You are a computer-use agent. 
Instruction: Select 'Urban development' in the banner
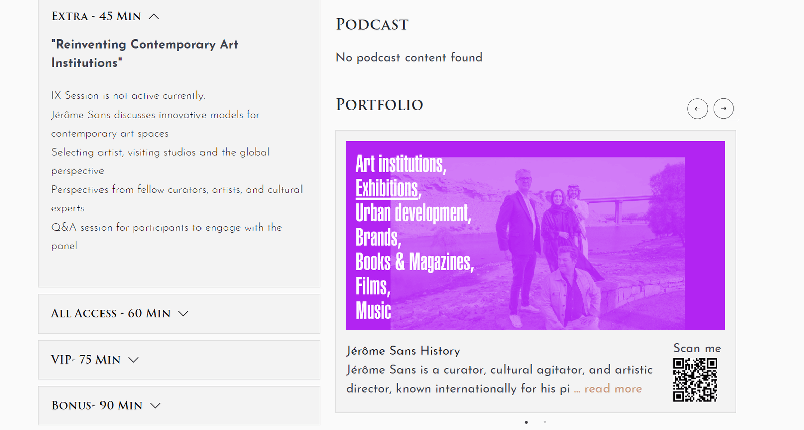pyautogui.click(x=413, y=213)
